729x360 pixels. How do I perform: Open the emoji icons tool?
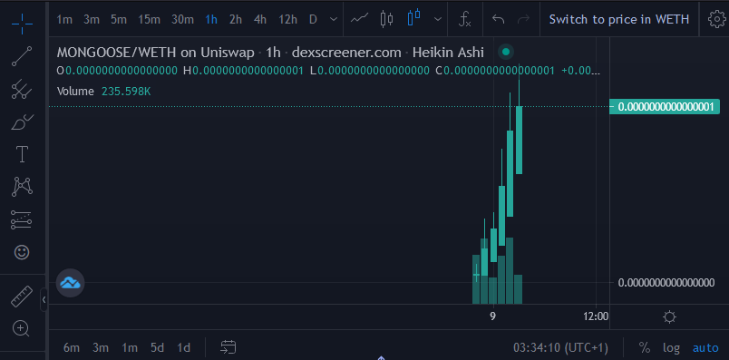[22, 252]
